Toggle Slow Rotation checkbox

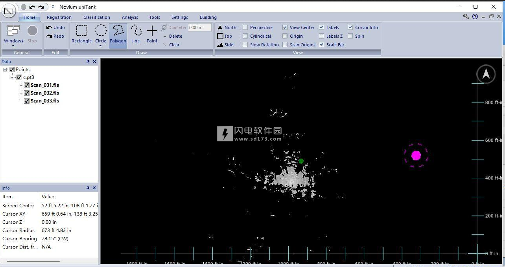[x=245, y=45]
